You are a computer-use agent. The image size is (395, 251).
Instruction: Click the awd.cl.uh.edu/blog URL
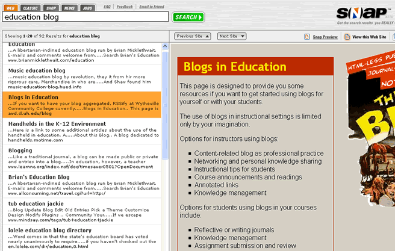(x=30, y=114)
